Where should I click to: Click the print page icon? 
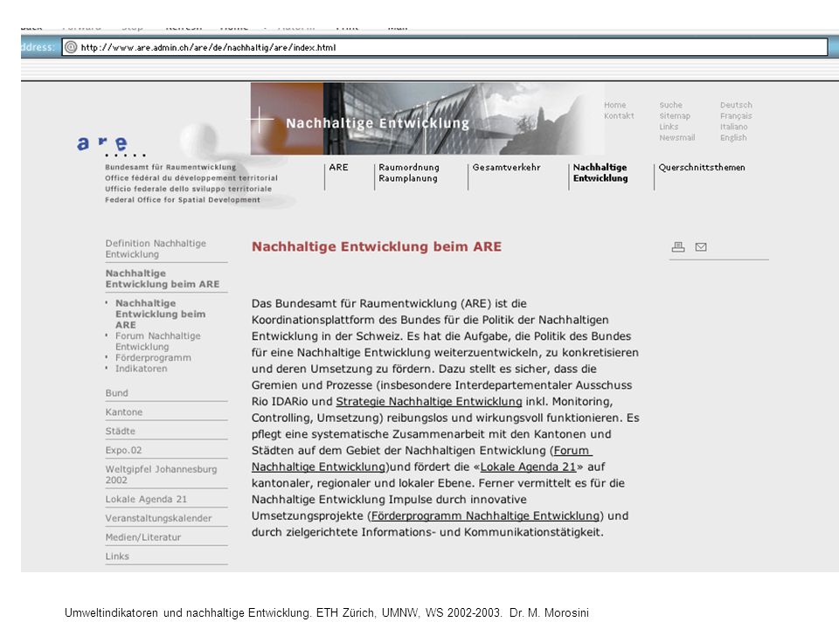click(x=678, y=246)
